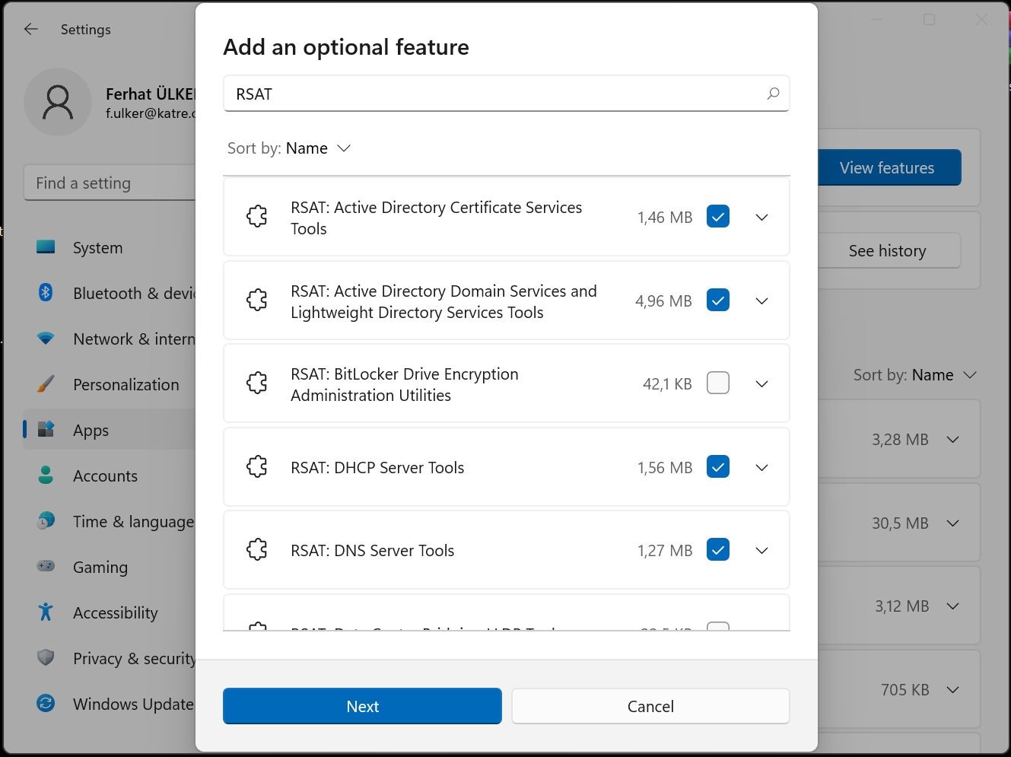The image size is (1011, 757).
Task: Open Sort by Name dropdown in dialog
Action: 290,148
